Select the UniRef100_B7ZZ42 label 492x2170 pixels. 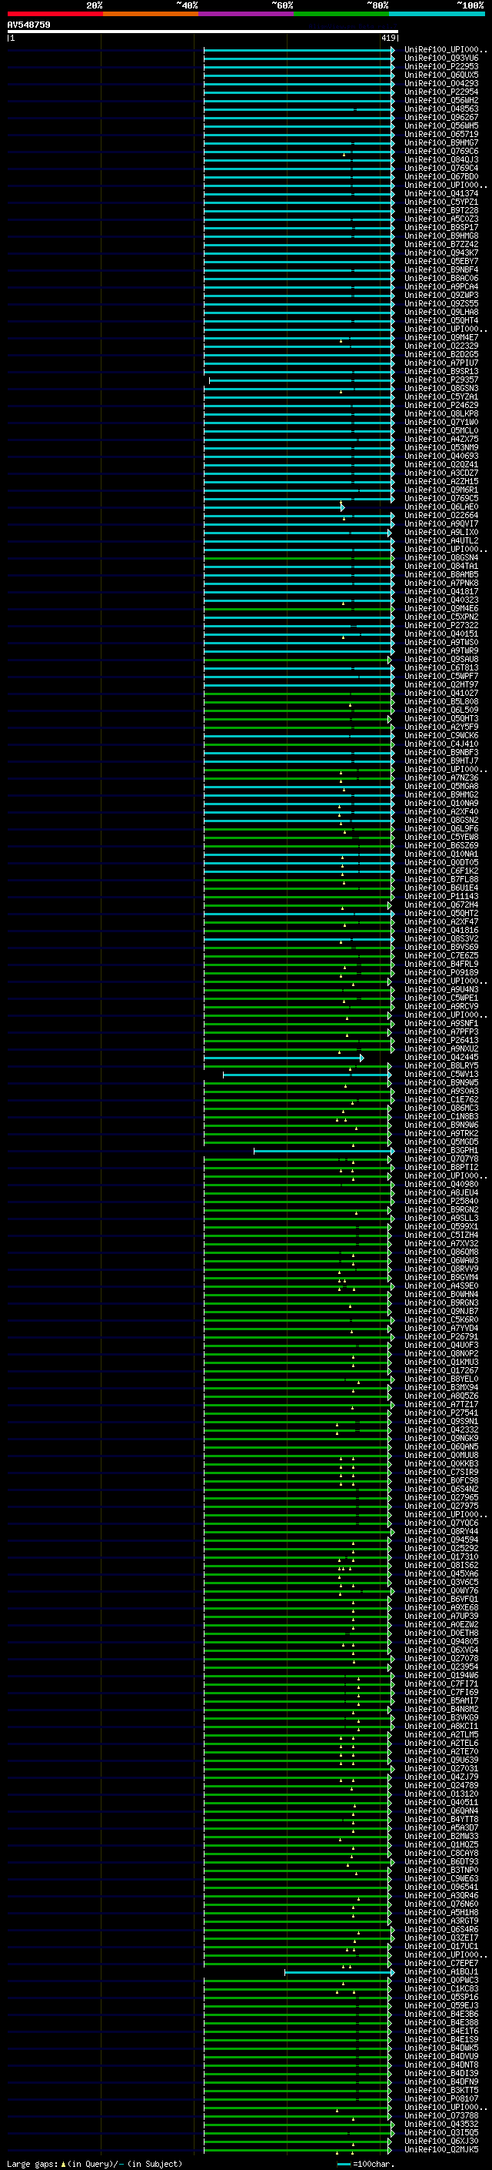(x=441, y=244)
